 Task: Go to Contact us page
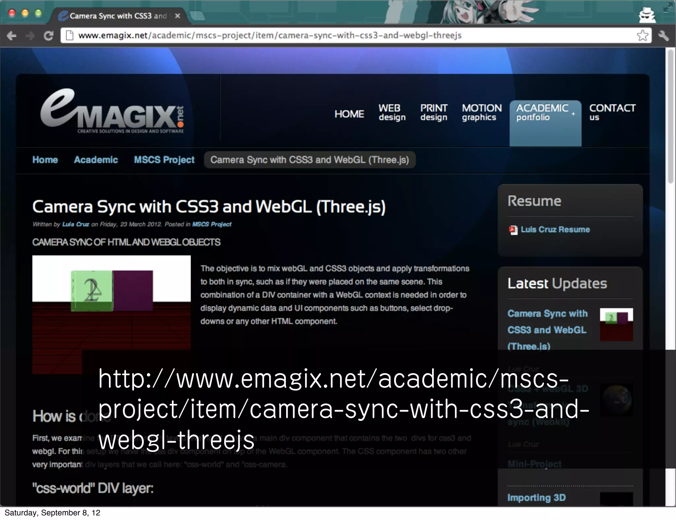[x=612, y=113]
